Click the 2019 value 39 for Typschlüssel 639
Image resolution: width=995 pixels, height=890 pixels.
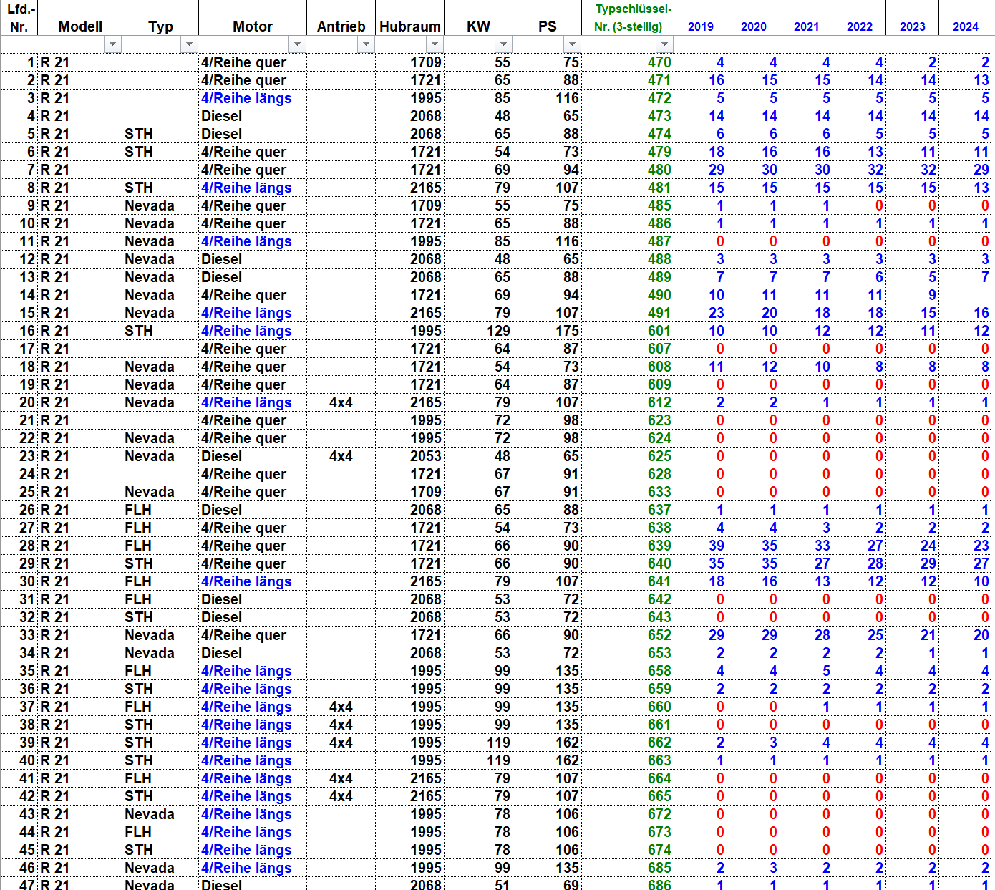coord(716,546)
